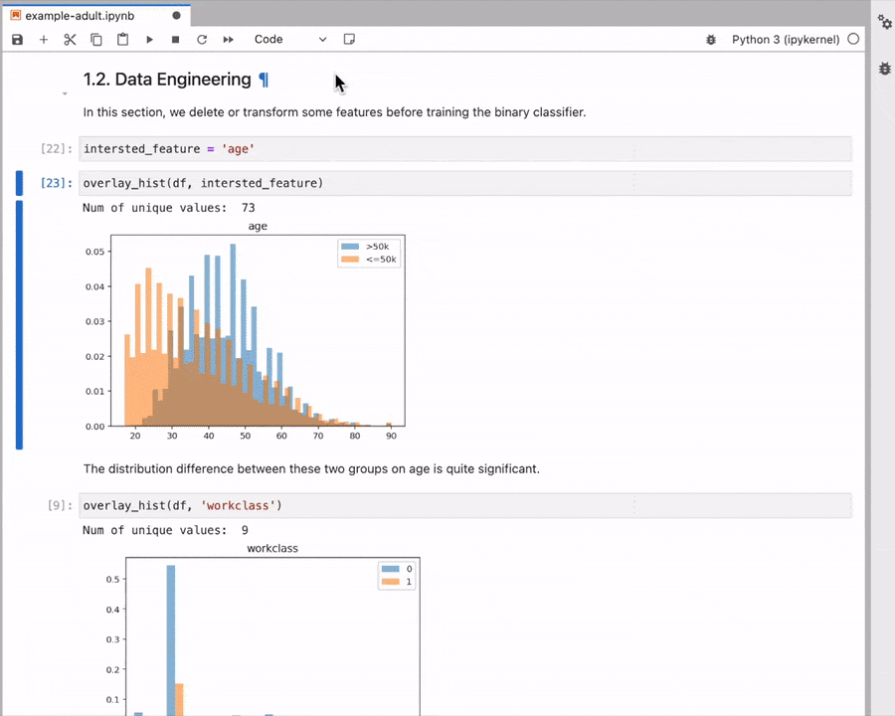The width and height of the screenshot is (895, 716).
Task: Paste cell from clipboard icon
Action: 122,40
